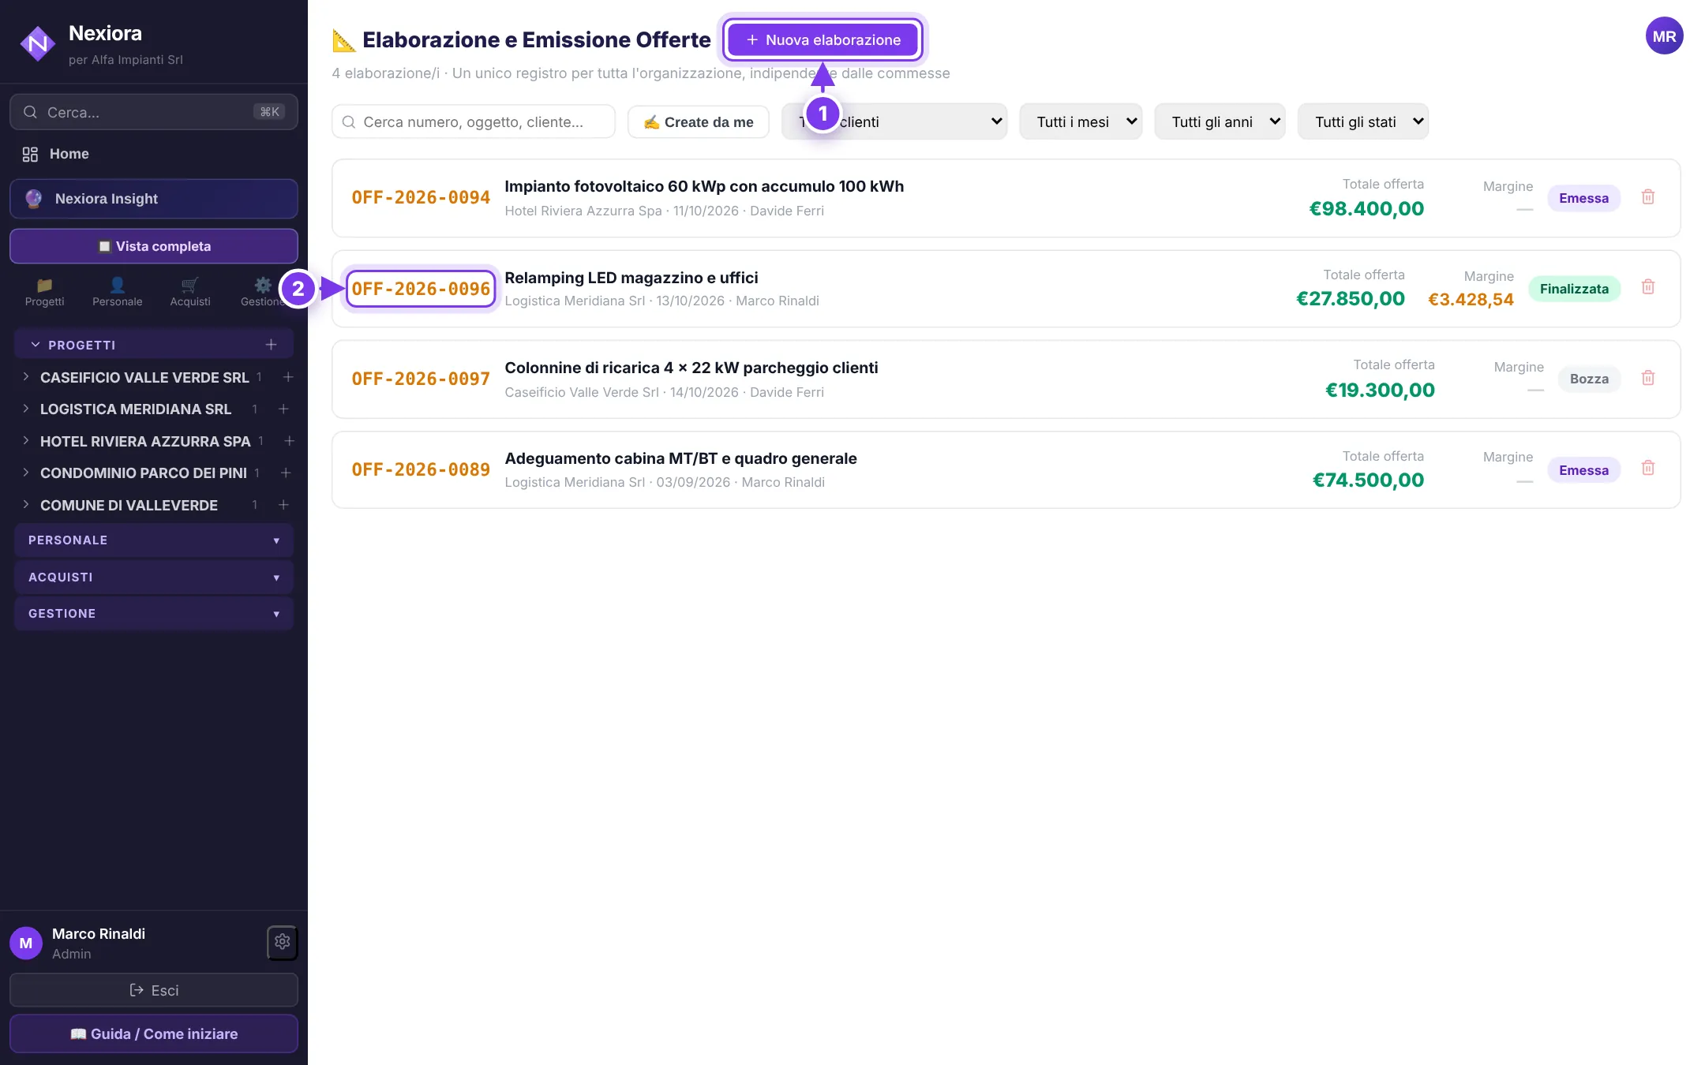Select title Colonnine di ricarica 4 × 22 kW
Screen dimensions: 1705x1065
[691, 368]
